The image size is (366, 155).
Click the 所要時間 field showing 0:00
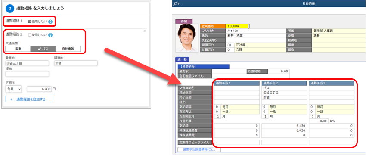click(279, 71)
